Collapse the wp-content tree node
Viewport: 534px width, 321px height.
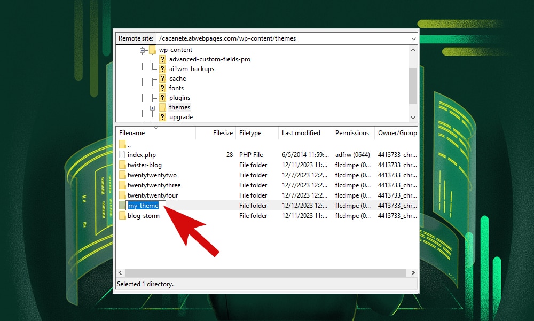coord(141,49)
